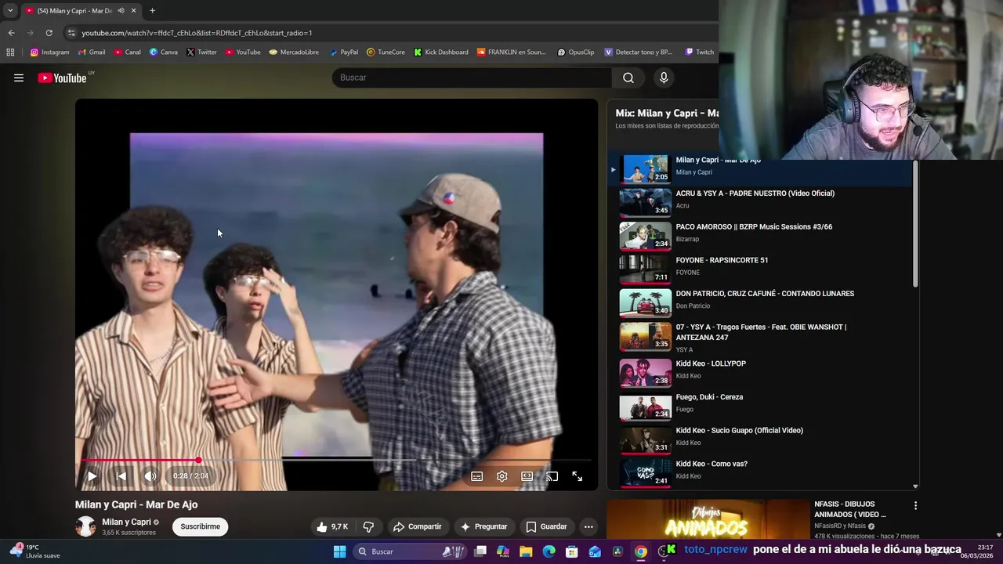Play ACRU & YSY A - PADRE NUESTRO

pyautogui.click(x=760, y=201)
